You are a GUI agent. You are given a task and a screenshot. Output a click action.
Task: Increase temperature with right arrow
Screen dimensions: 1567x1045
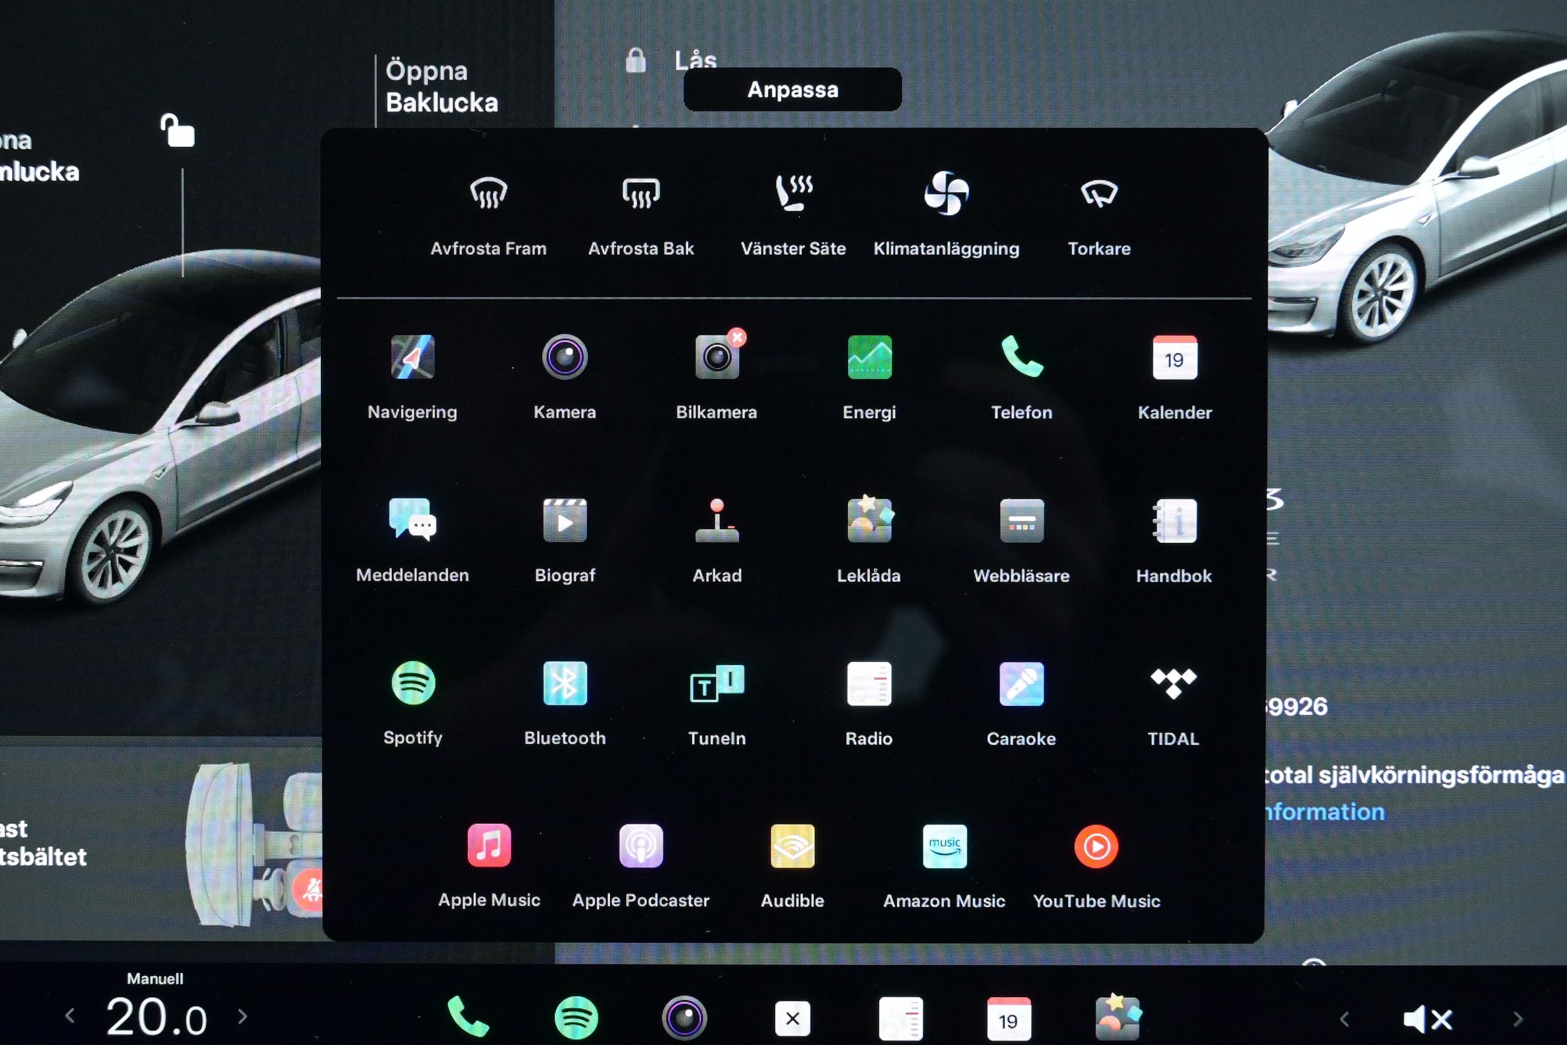(x=243, y=1016)
